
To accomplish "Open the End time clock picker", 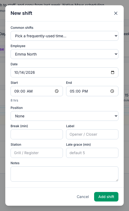I will 112,91.
